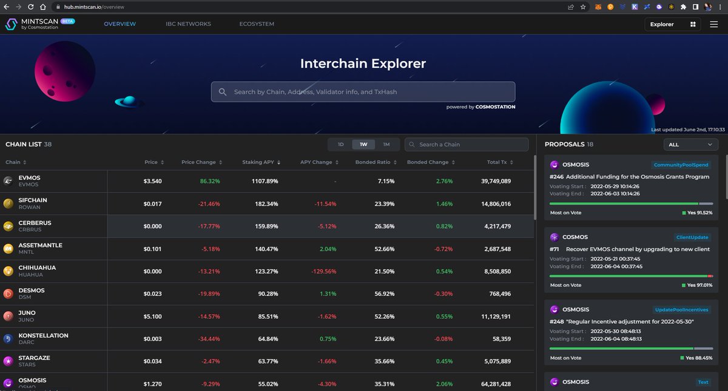Click the browser profile avatar
The height and width of the screenshot is (391, 728).
[x=708, y=7]
